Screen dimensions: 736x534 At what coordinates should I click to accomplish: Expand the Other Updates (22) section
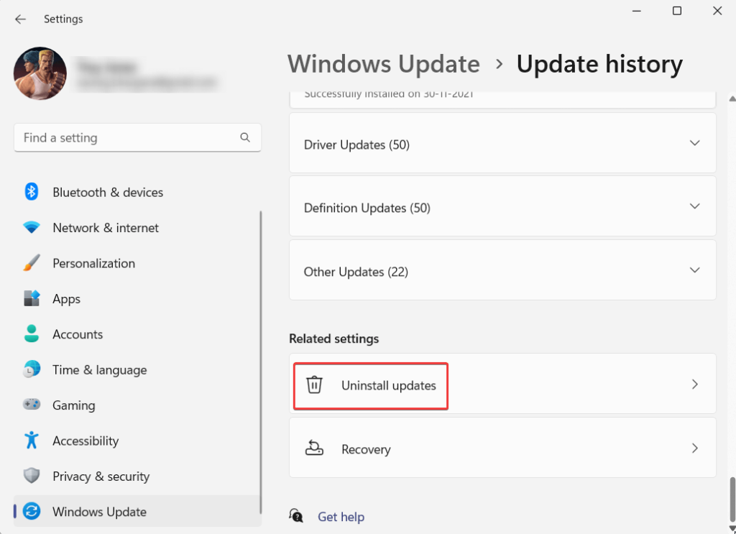coord(502,270)
